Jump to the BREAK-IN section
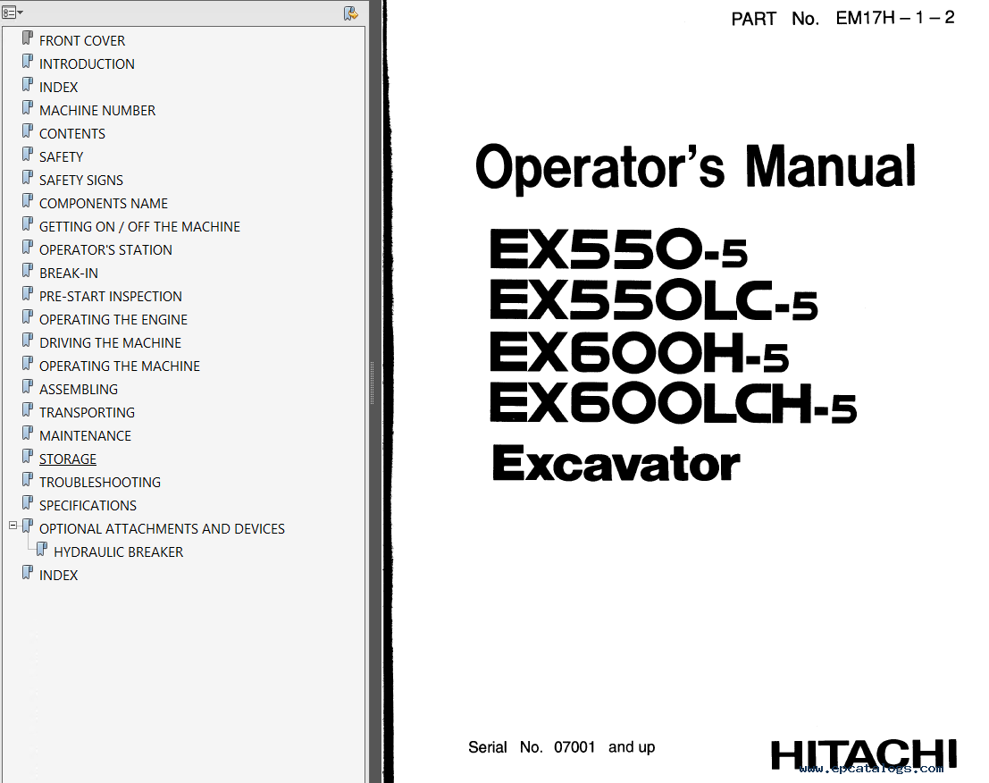This screenshot has height=783, width=989. click(69, 274)
